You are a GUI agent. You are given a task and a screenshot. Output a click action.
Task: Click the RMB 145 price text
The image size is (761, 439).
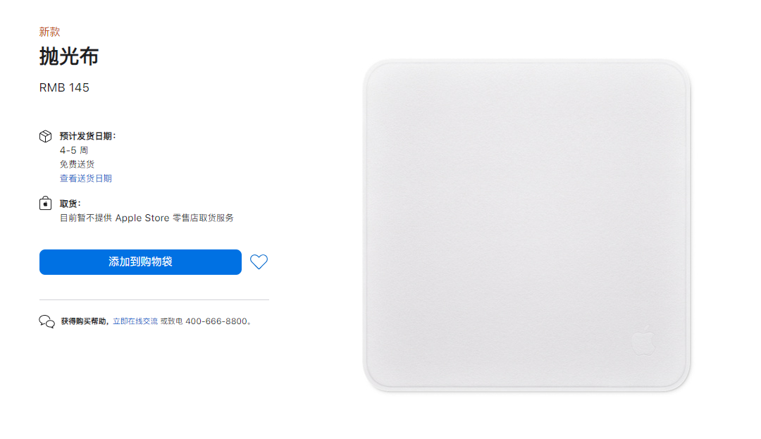64,88
